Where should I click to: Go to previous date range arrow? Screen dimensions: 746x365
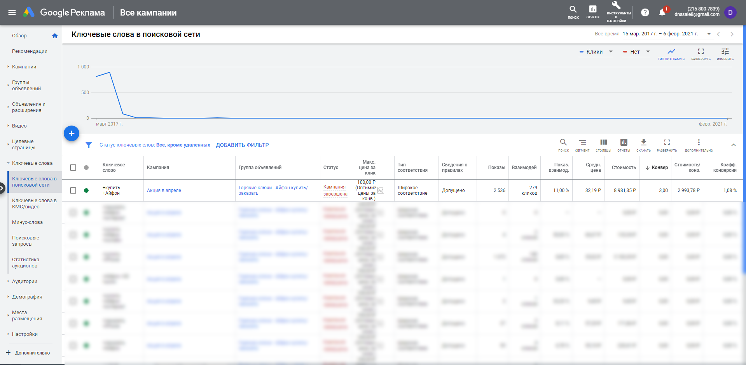718,34
